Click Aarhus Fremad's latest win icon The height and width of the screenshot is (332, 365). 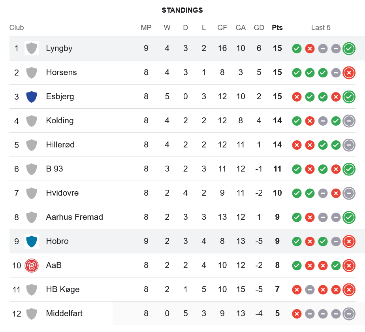(x=348, y=217)
